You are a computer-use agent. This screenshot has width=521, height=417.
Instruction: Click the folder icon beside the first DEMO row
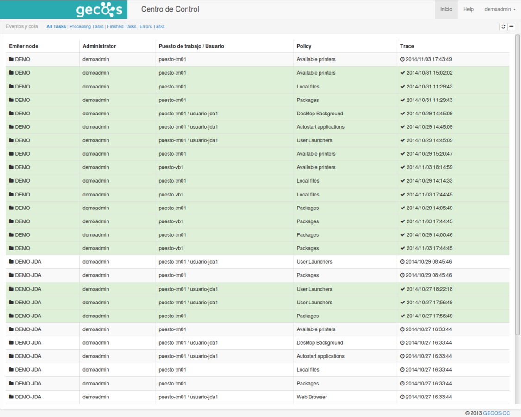pos(12,59)
